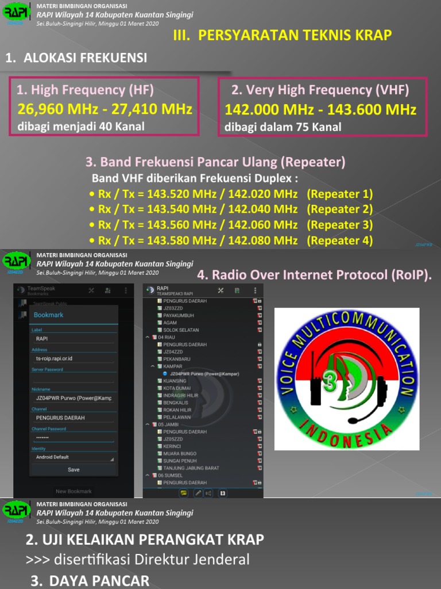
Task: Collapse the 05 JAMBI server group
Action: 148,424
